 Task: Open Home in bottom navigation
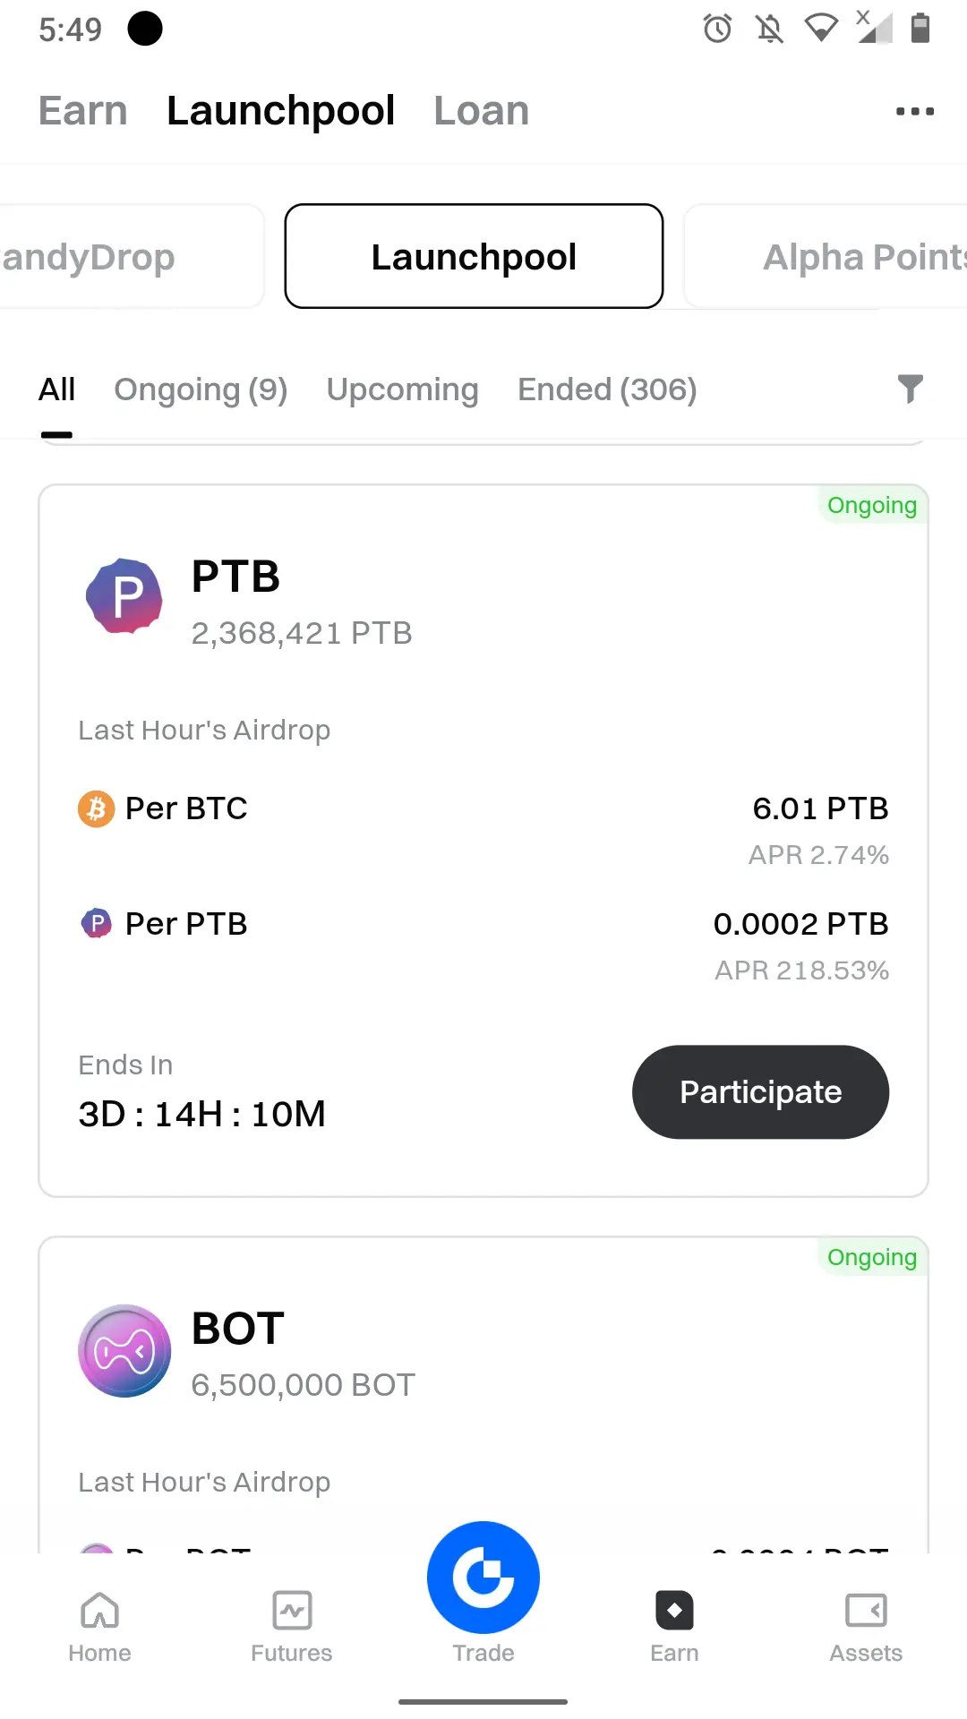point(99,1627)
